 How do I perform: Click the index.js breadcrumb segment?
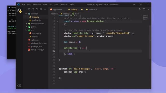66,14
